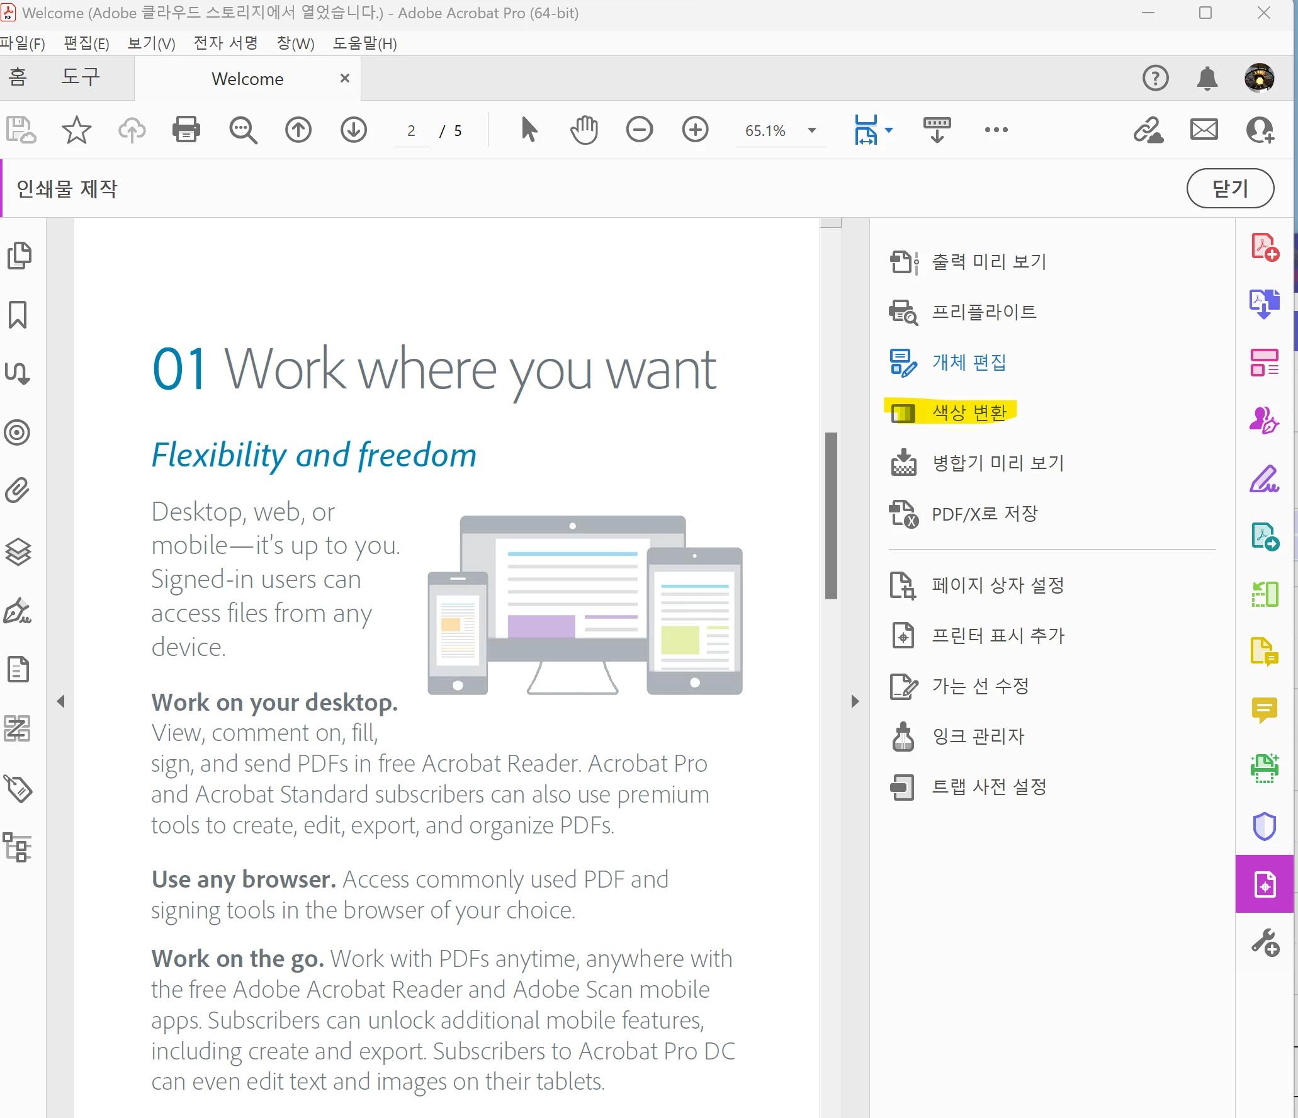Switch to the 도구 tab
The width and height of the screenshot is (1298, 1118).
click(81, 77)
